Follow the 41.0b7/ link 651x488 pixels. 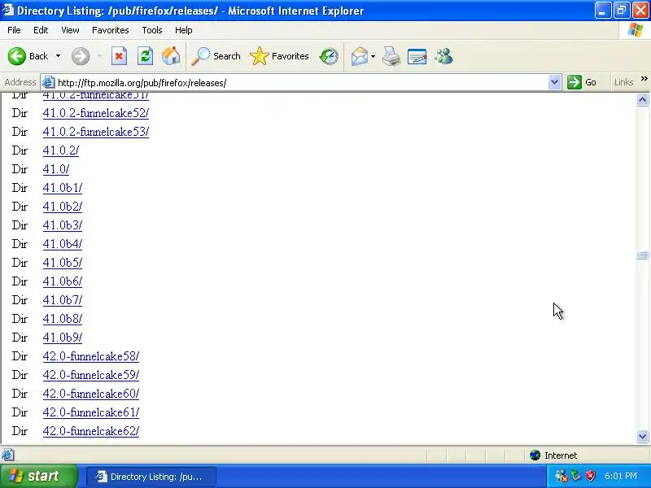(63, 299)
